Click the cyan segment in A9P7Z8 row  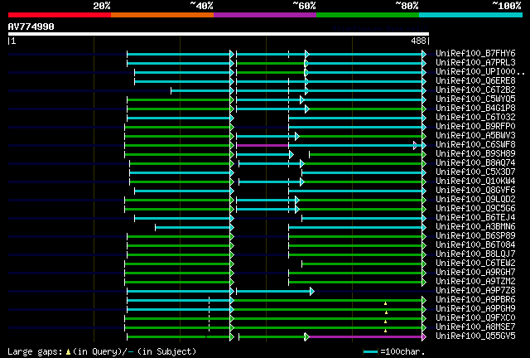click(272, 292)
